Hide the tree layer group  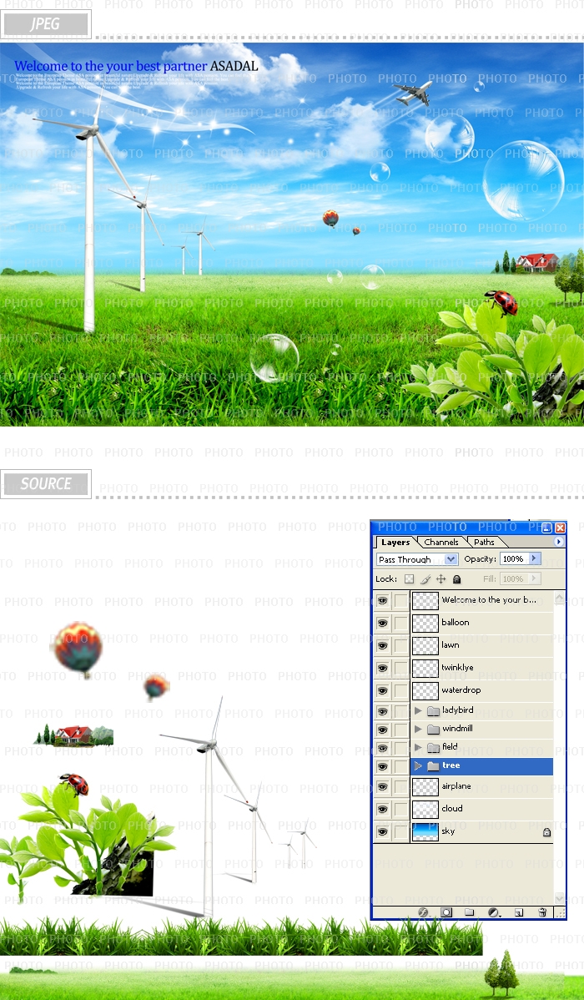point(383,766)
